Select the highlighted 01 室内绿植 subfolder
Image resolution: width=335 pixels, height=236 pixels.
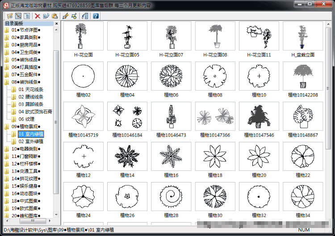pos(31,134)
